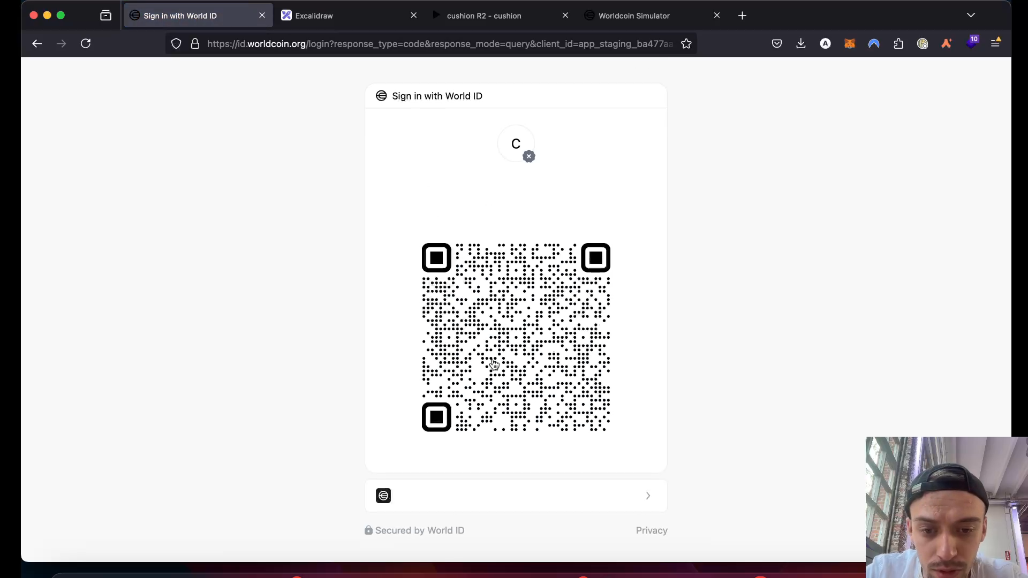Show site security padlock information

tap(195, 43)
